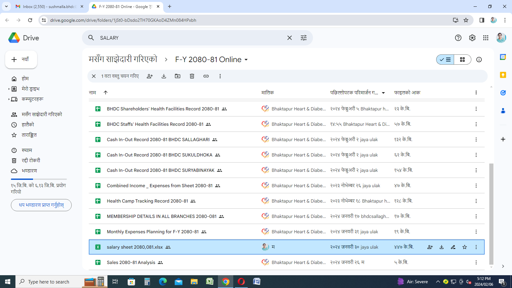Open Google apps grid launcher
Screen dimensions: 512x288
[486, 38]
